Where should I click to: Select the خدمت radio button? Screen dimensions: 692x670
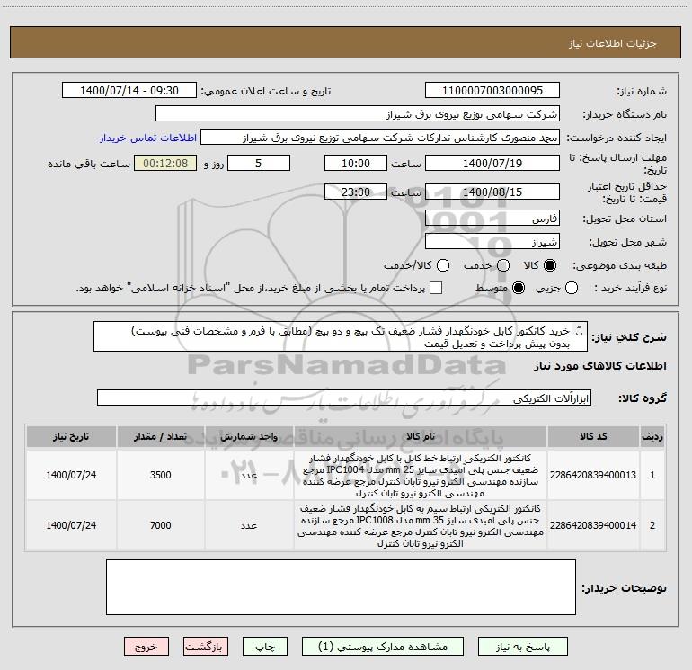[502, 265]
